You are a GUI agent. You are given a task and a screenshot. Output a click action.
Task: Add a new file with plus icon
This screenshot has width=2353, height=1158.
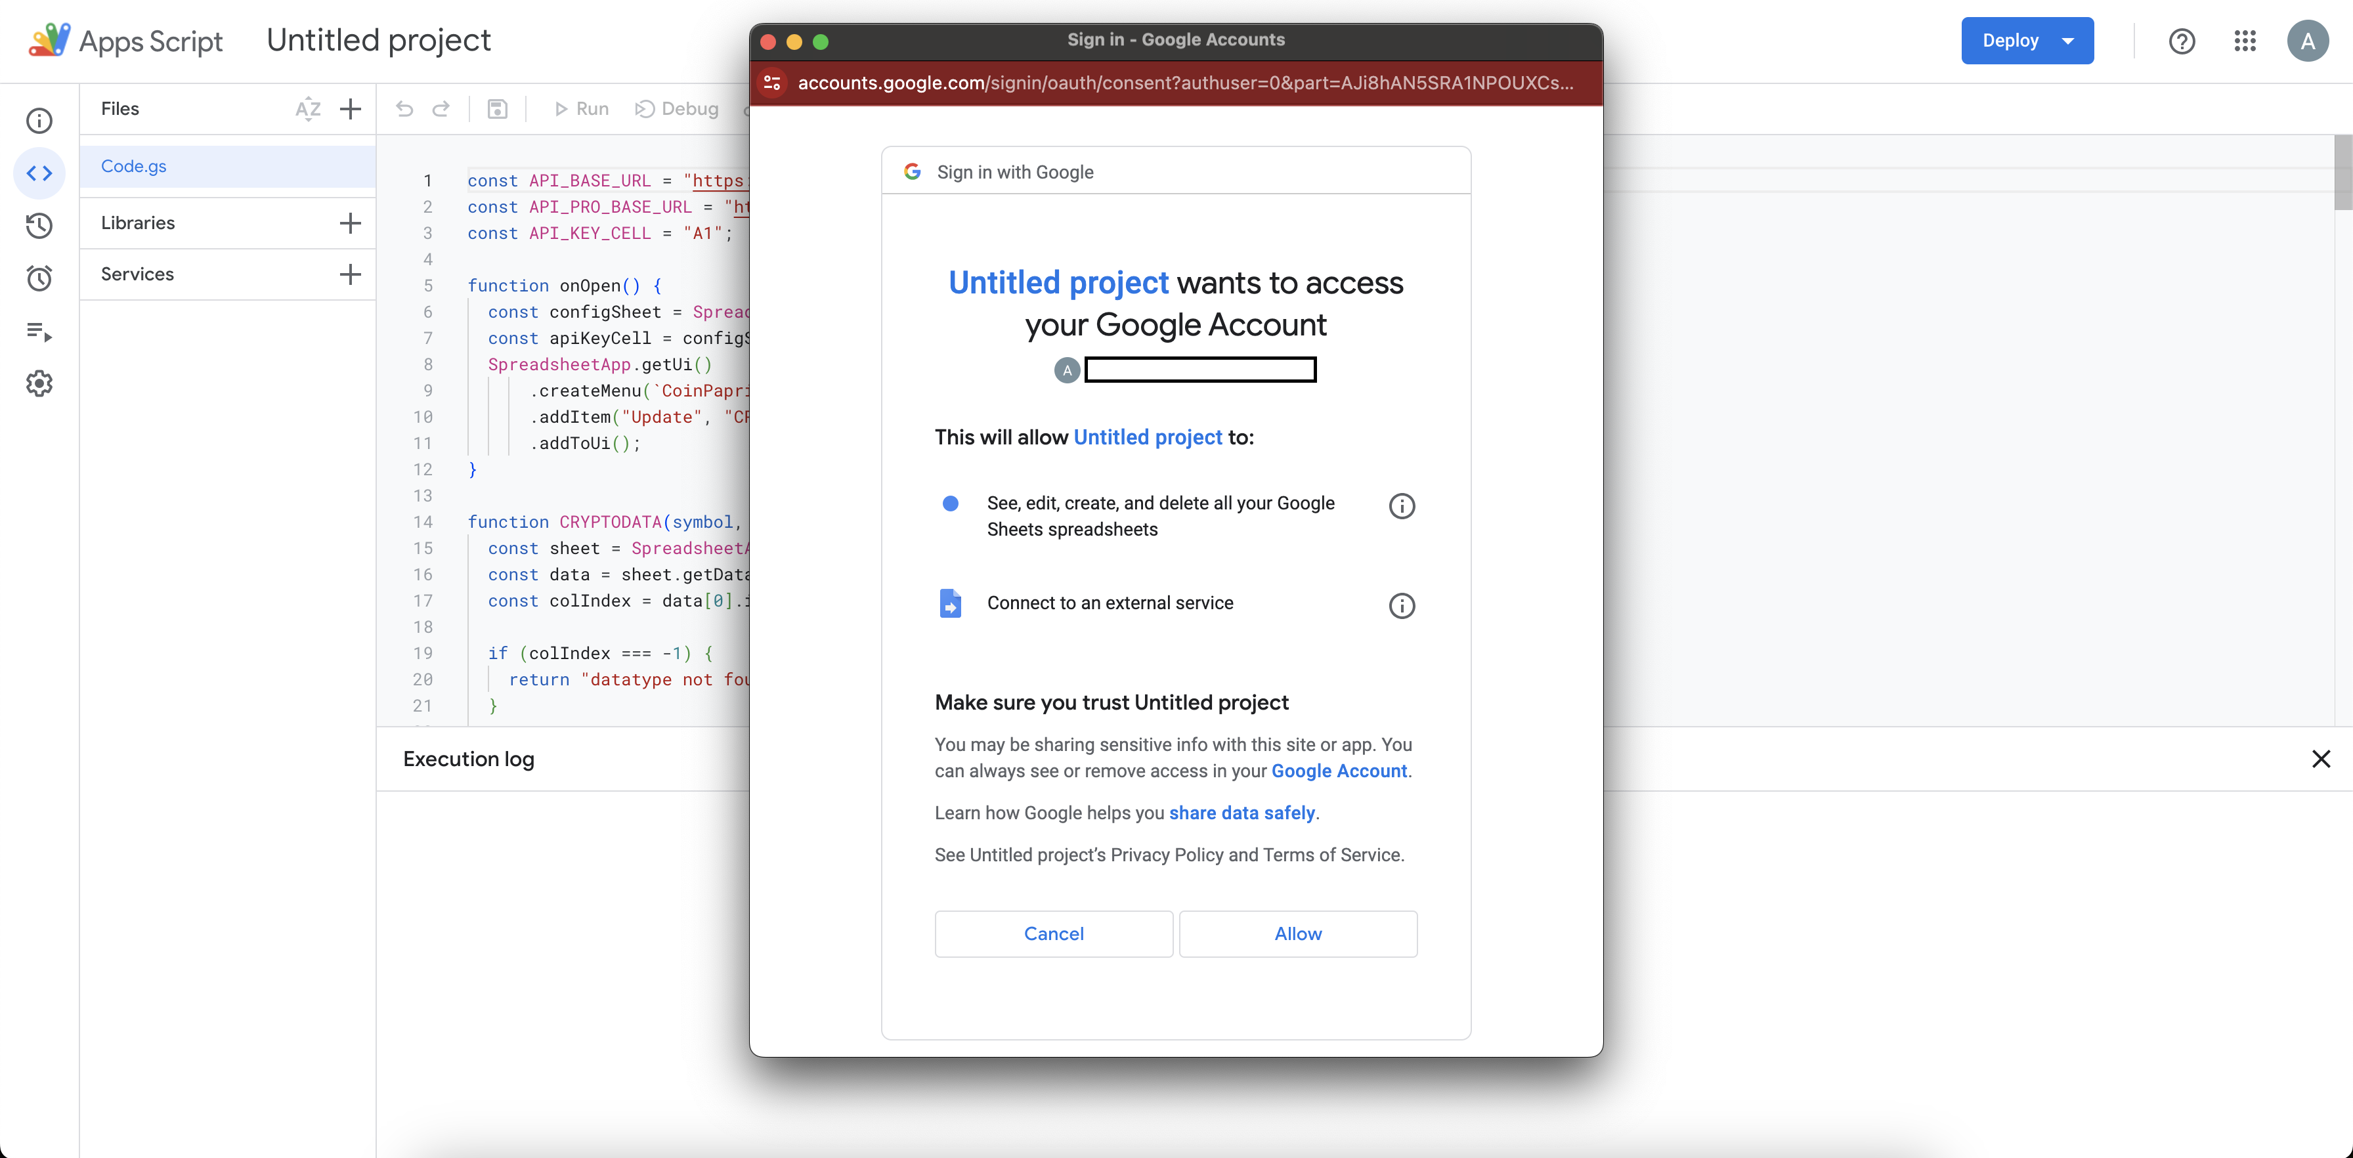pos(350,109)
